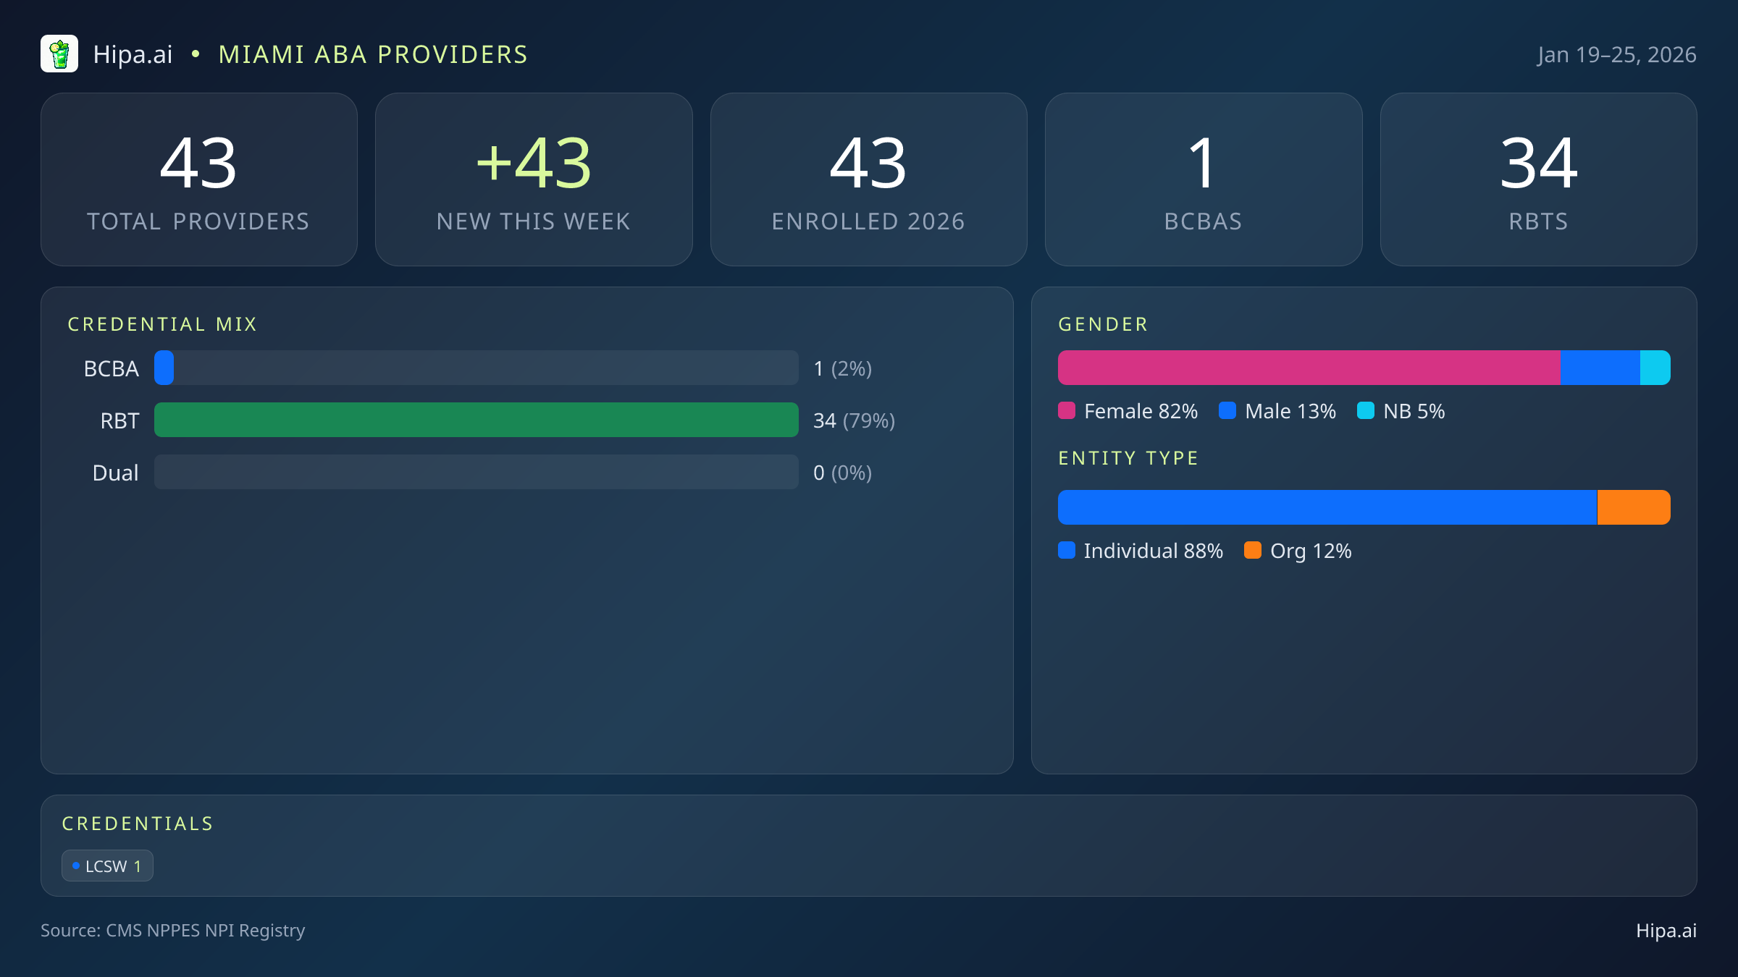Click the Hipa.ai footer link
The width and height of the screenshot is (1738, 977).
point(1666,931)
